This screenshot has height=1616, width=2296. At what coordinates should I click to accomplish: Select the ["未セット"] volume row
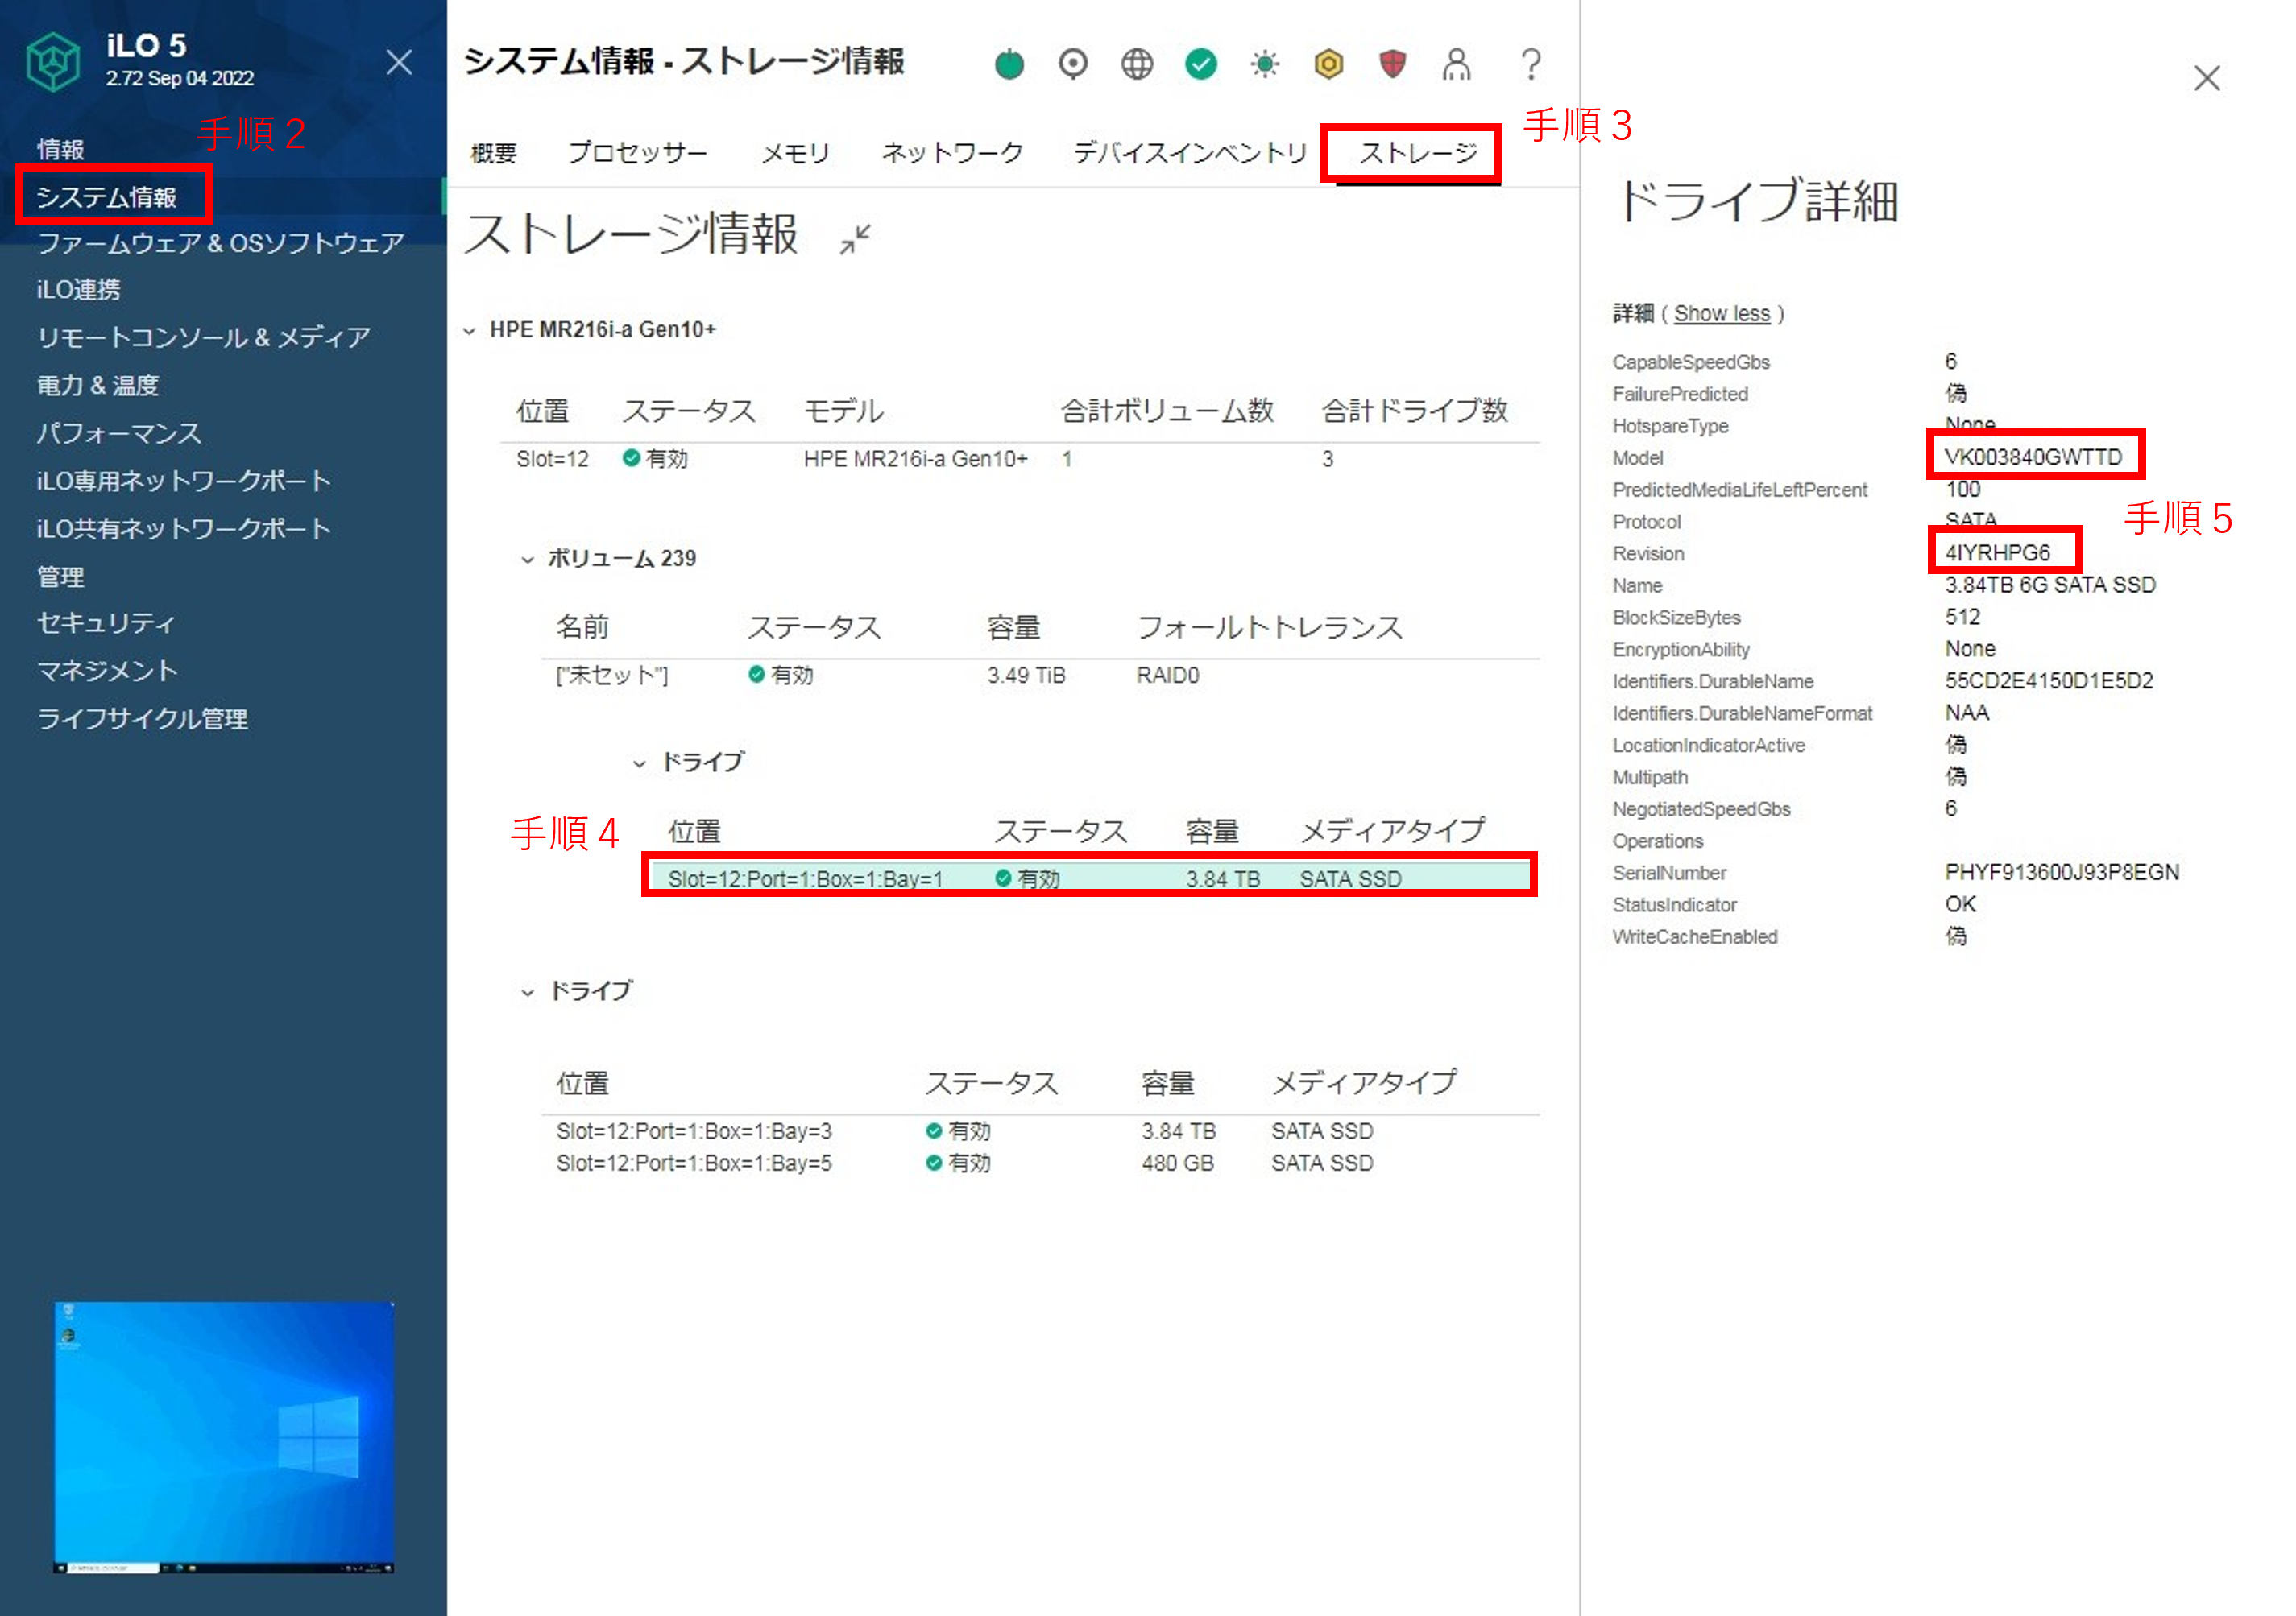pos(1040,676)
